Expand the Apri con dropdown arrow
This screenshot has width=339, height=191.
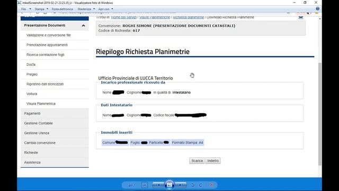[x=112, y=9]
